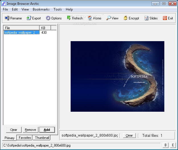Close the Image Browser Arctic window
The image size is (178, 150).
(172, 4)
